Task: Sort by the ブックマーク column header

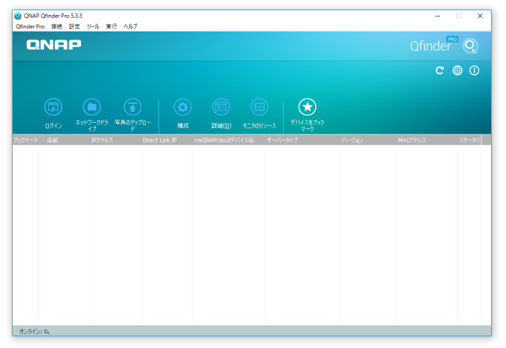Action: (25, 140)
